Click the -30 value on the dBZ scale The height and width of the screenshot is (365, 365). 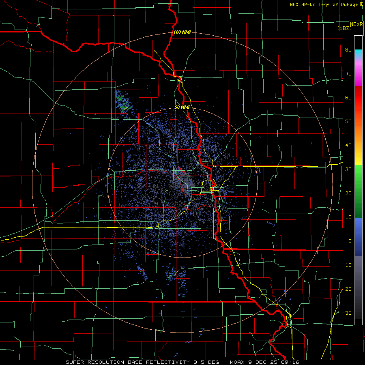tap(347, 313)
